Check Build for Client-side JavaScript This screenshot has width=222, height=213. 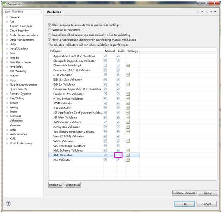(x=118, y=65)
